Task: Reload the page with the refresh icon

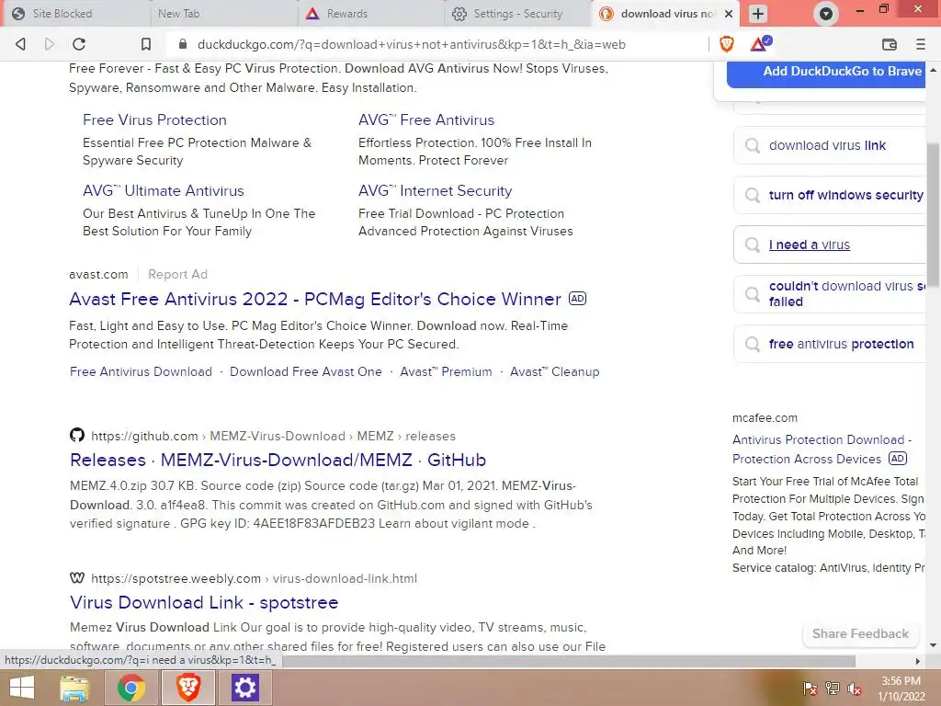Action: point(79,44)
